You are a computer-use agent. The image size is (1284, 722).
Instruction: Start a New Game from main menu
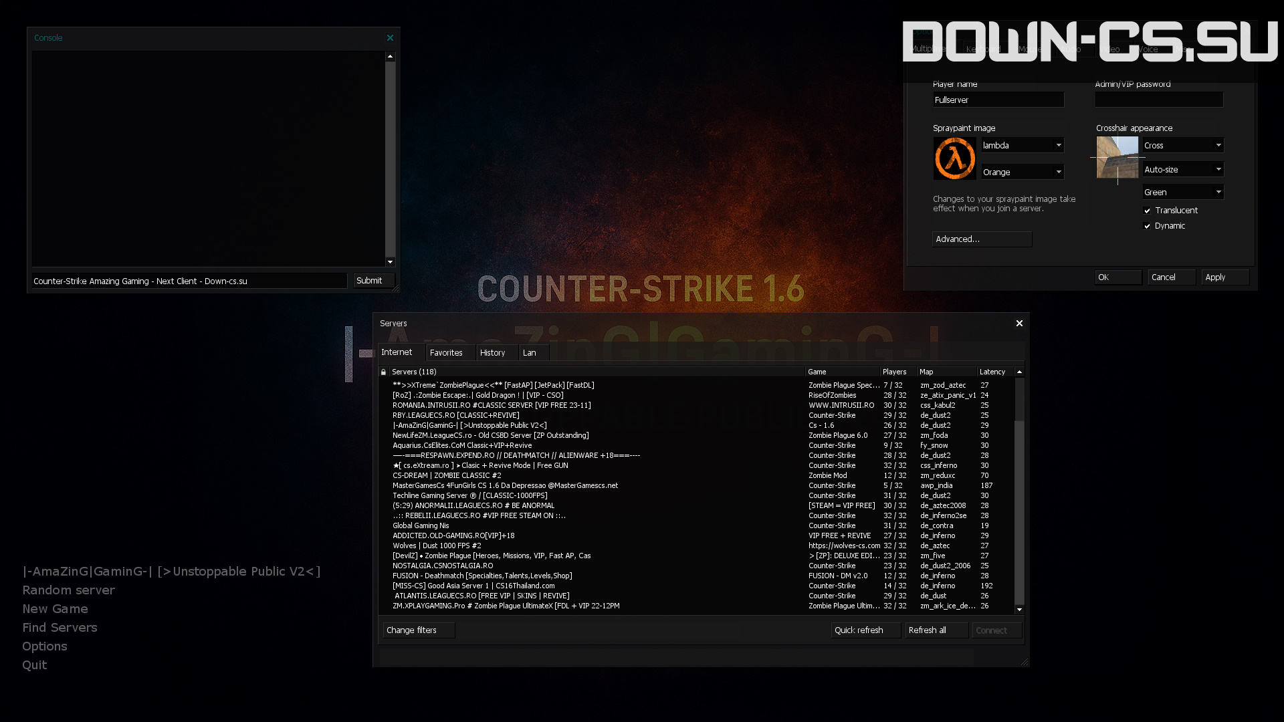55,609
